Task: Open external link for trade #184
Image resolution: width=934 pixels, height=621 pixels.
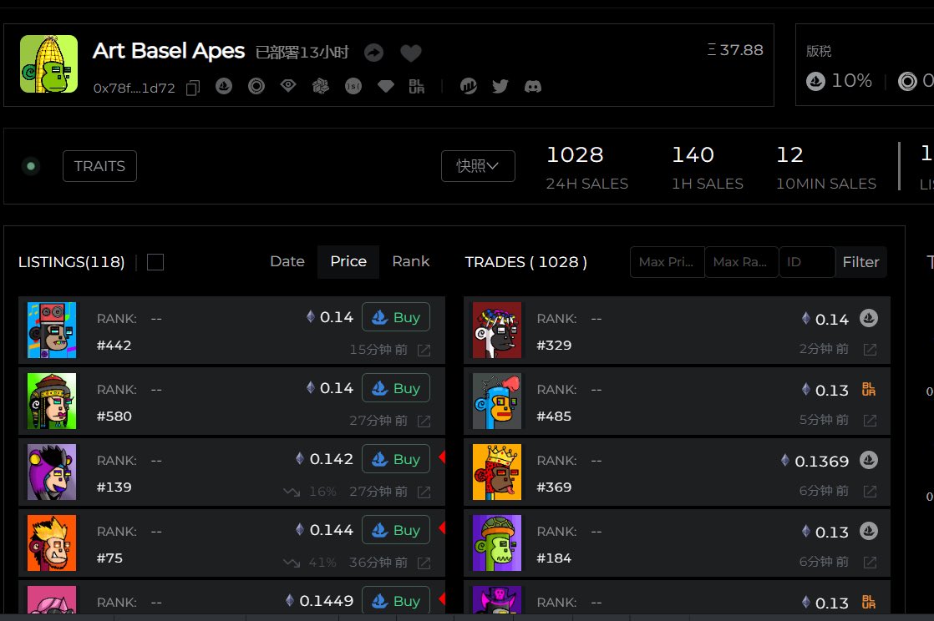Action: 870,562
